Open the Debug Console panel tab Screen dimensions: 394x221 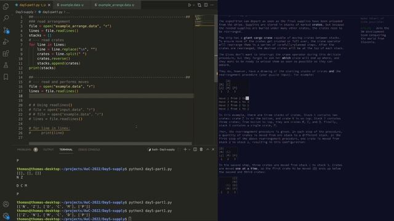pos(89,150)
